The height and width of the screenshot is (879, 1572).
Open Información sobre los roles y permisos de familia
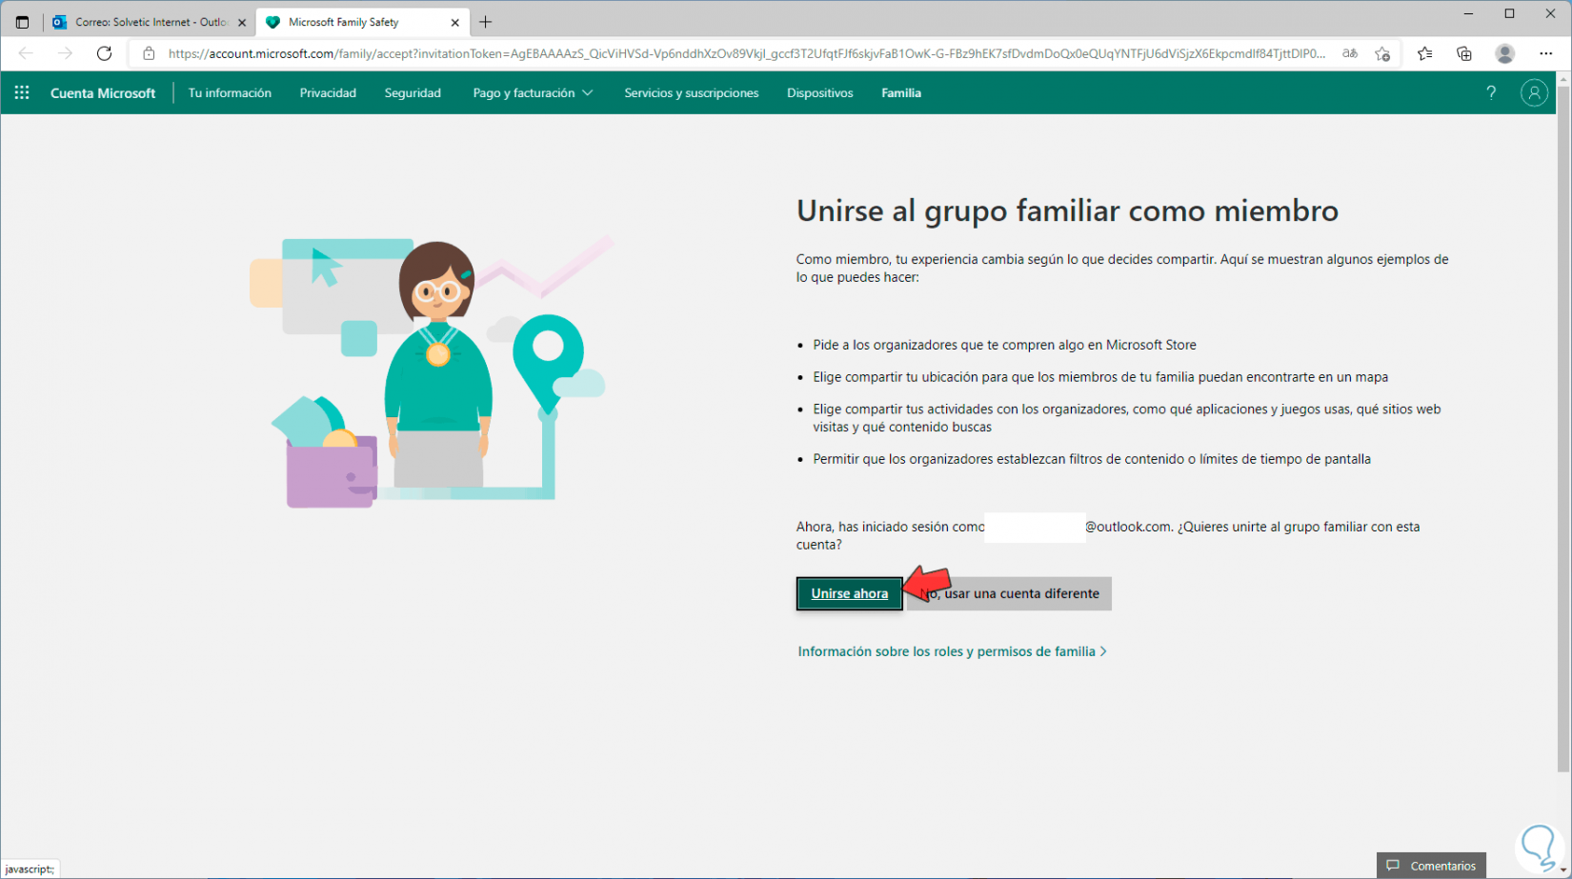coord(953,651)
